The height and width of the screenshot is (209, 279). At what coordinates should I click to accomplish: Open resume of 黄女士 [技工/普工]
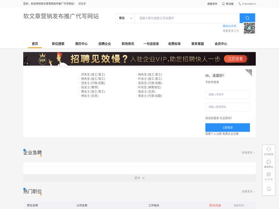tap(93, 91)
